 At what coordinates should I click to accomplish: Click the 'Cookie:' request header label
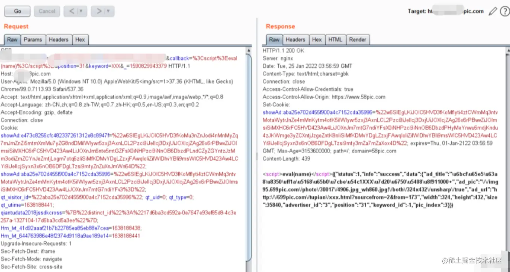pos(9,128)
